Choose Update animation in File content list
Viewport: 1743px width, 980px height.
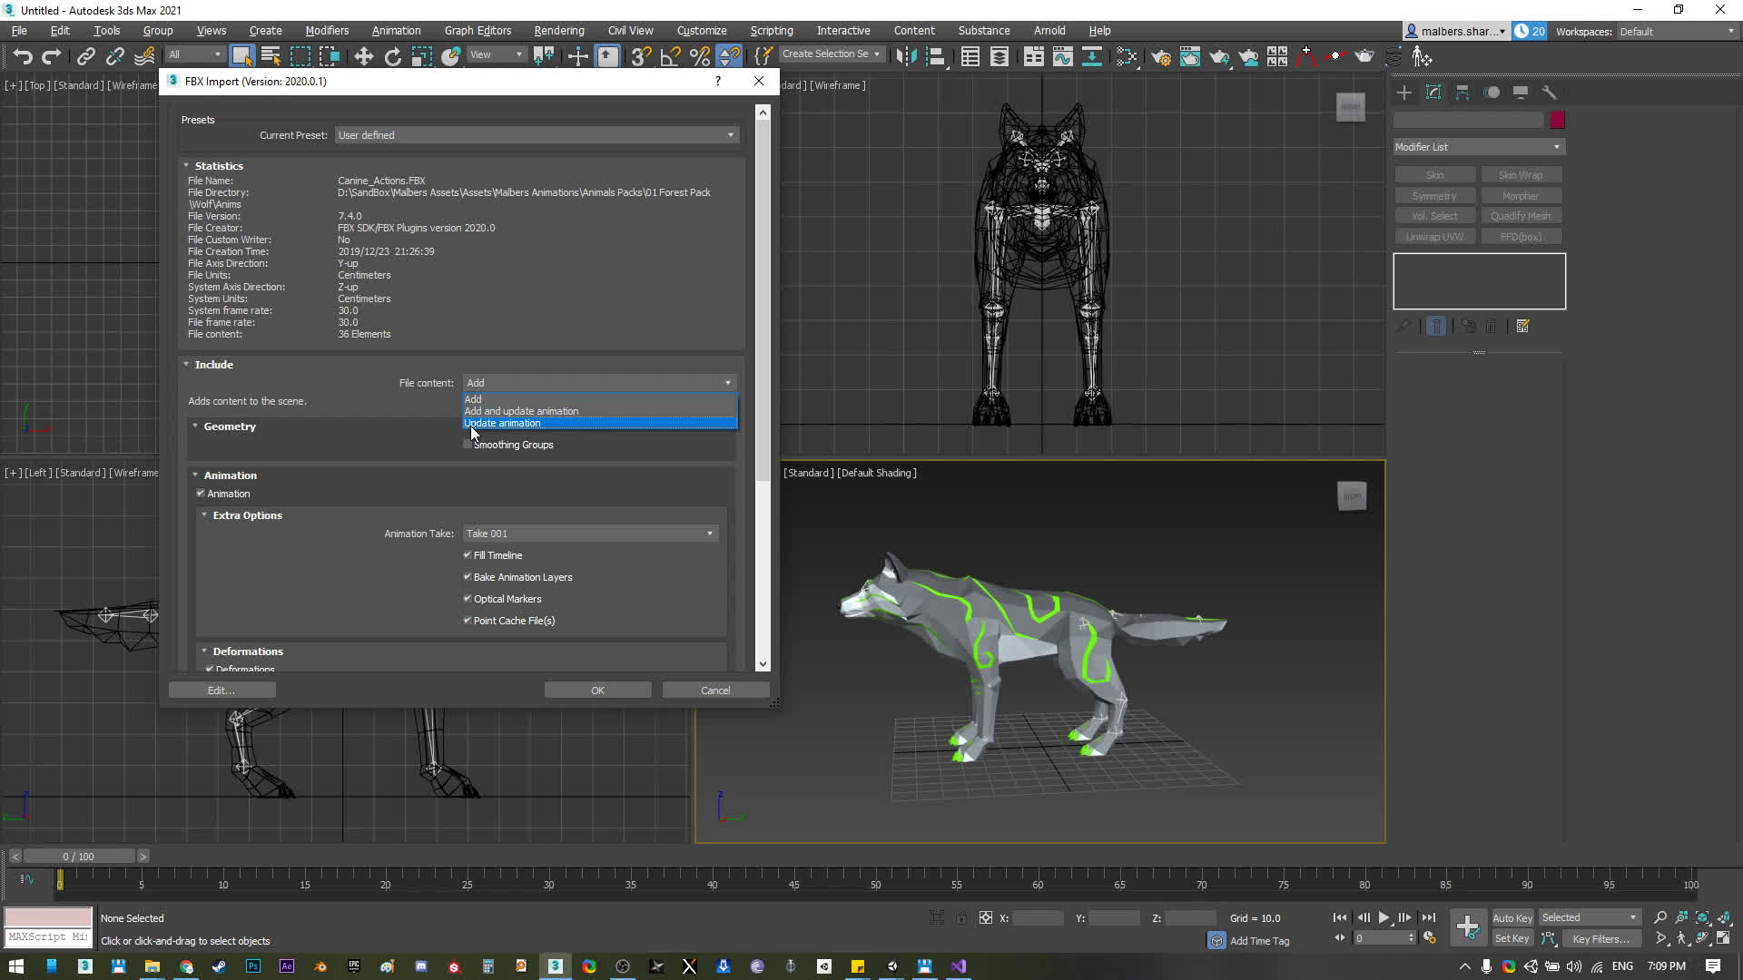[502, 423]
